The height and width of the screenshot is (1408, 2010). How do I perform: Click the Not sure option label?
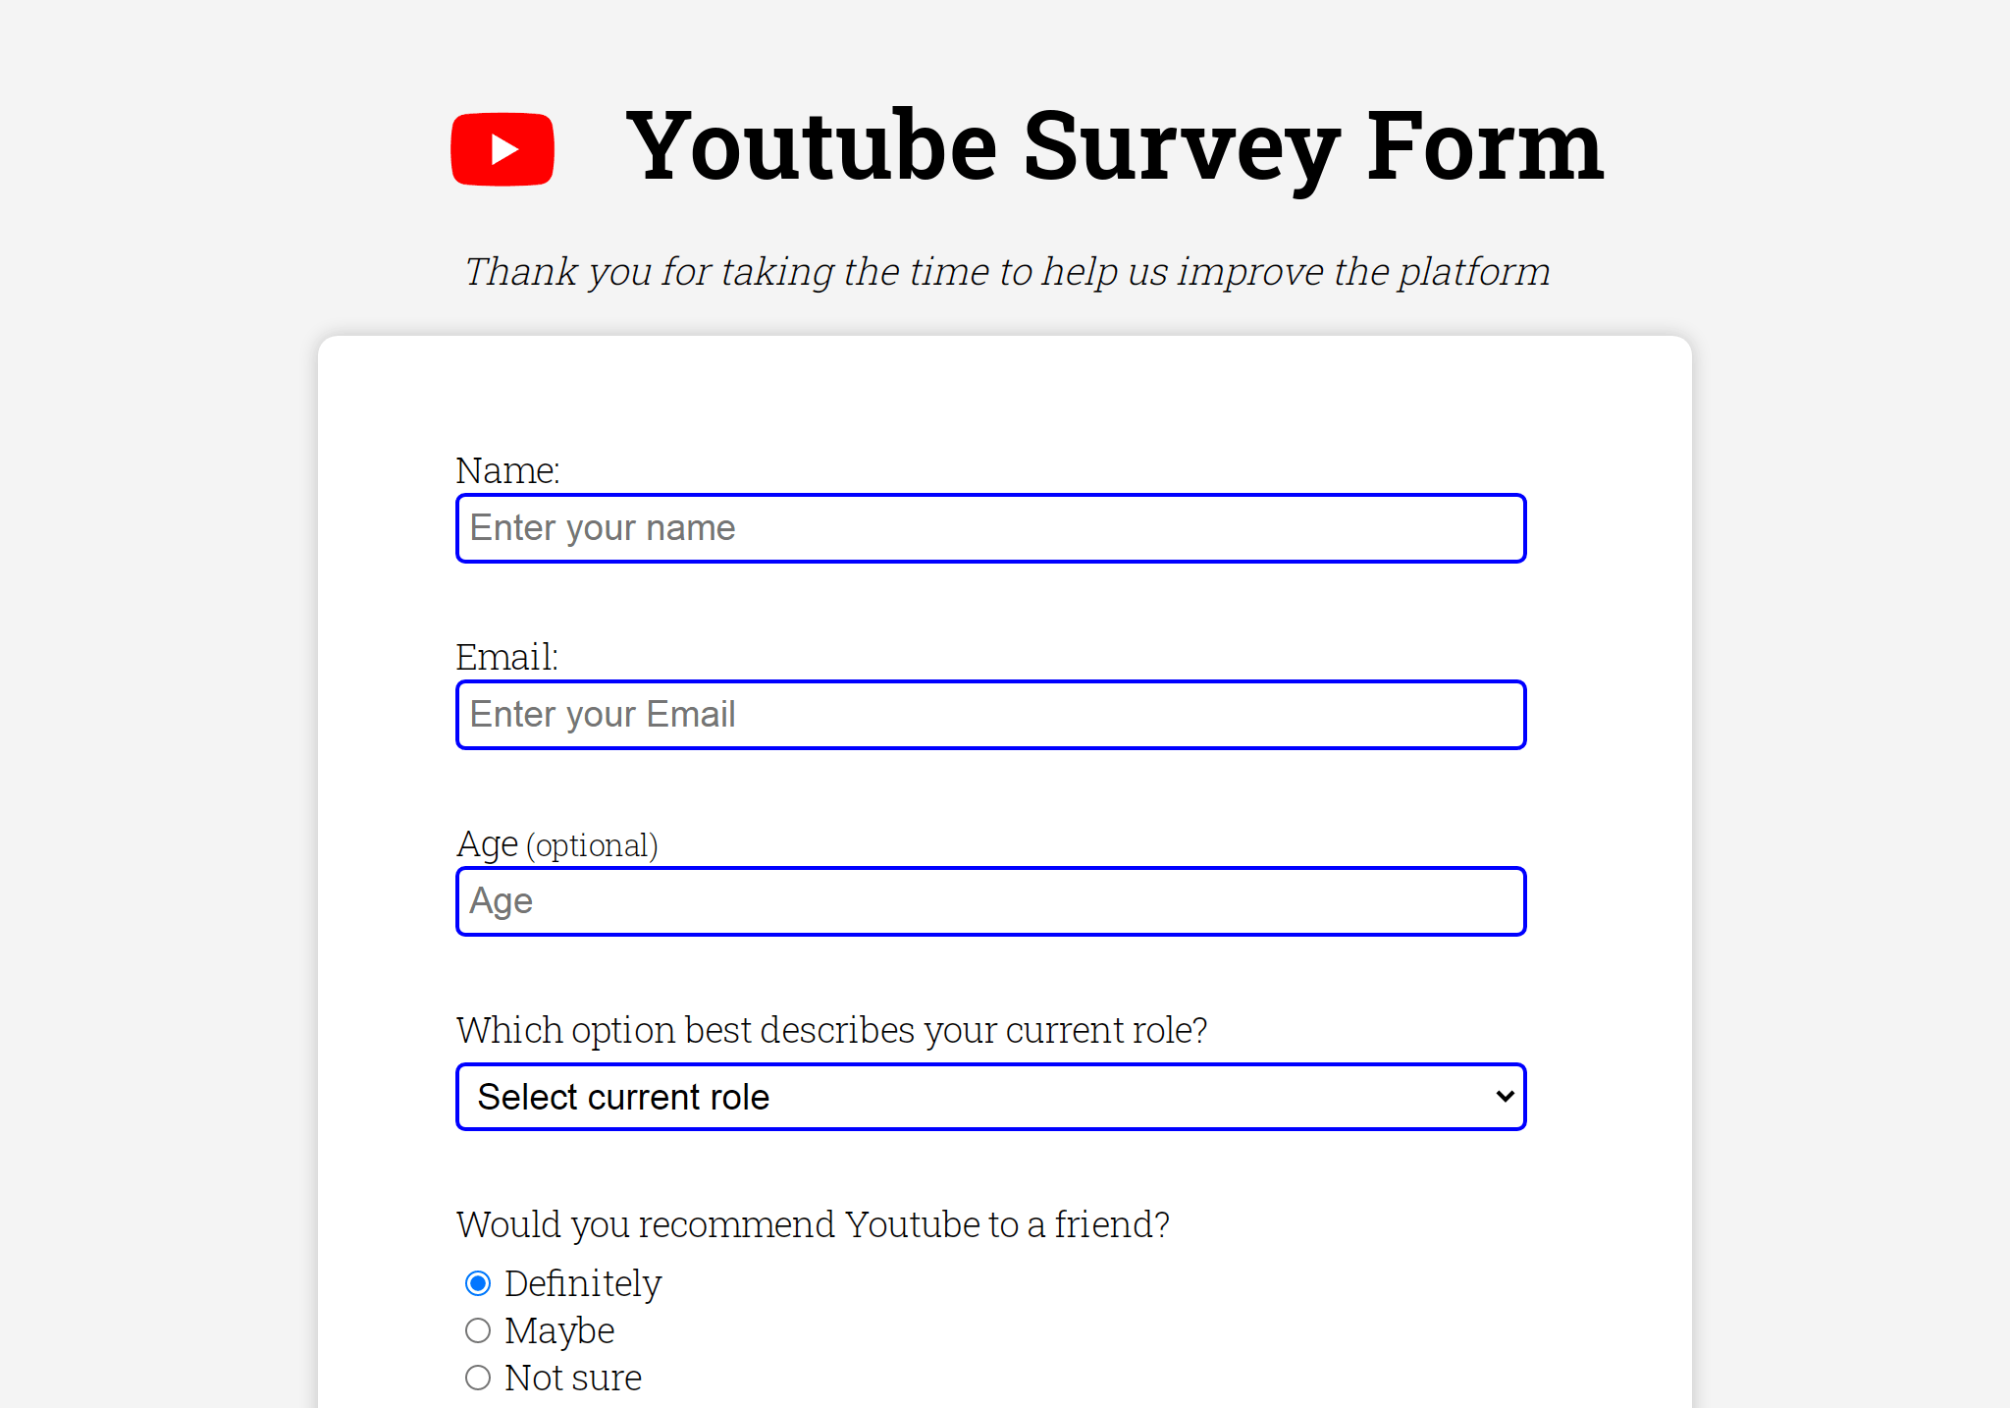pyautogui.click(x=573, y=1378)
